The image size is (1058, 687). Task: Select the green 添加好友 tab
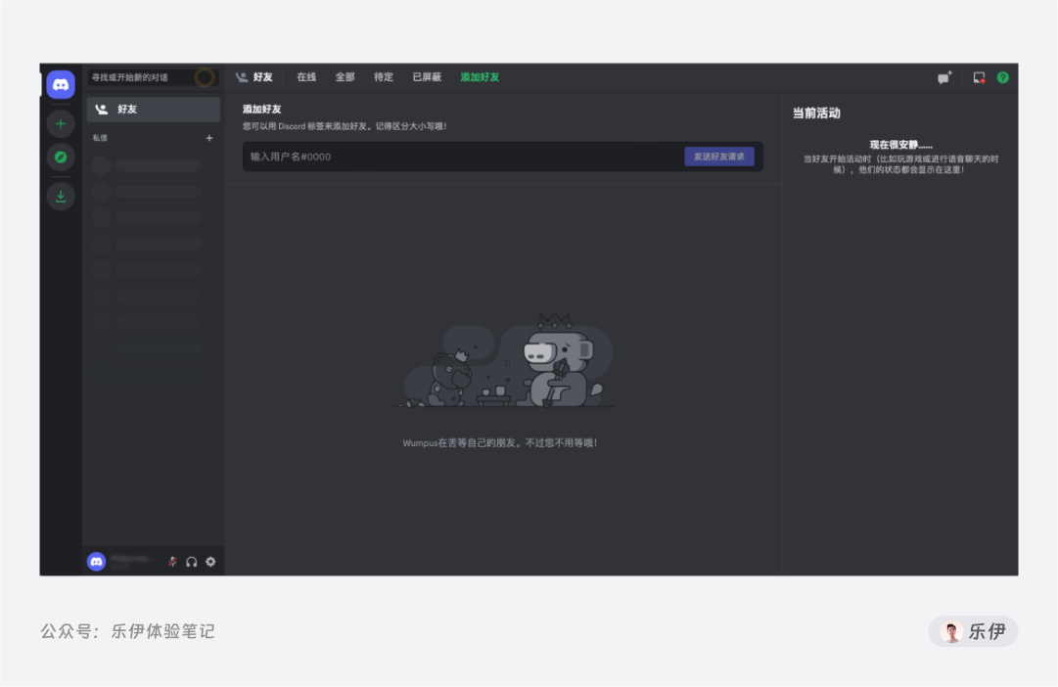pyautogui.click(x=480, y=77)
